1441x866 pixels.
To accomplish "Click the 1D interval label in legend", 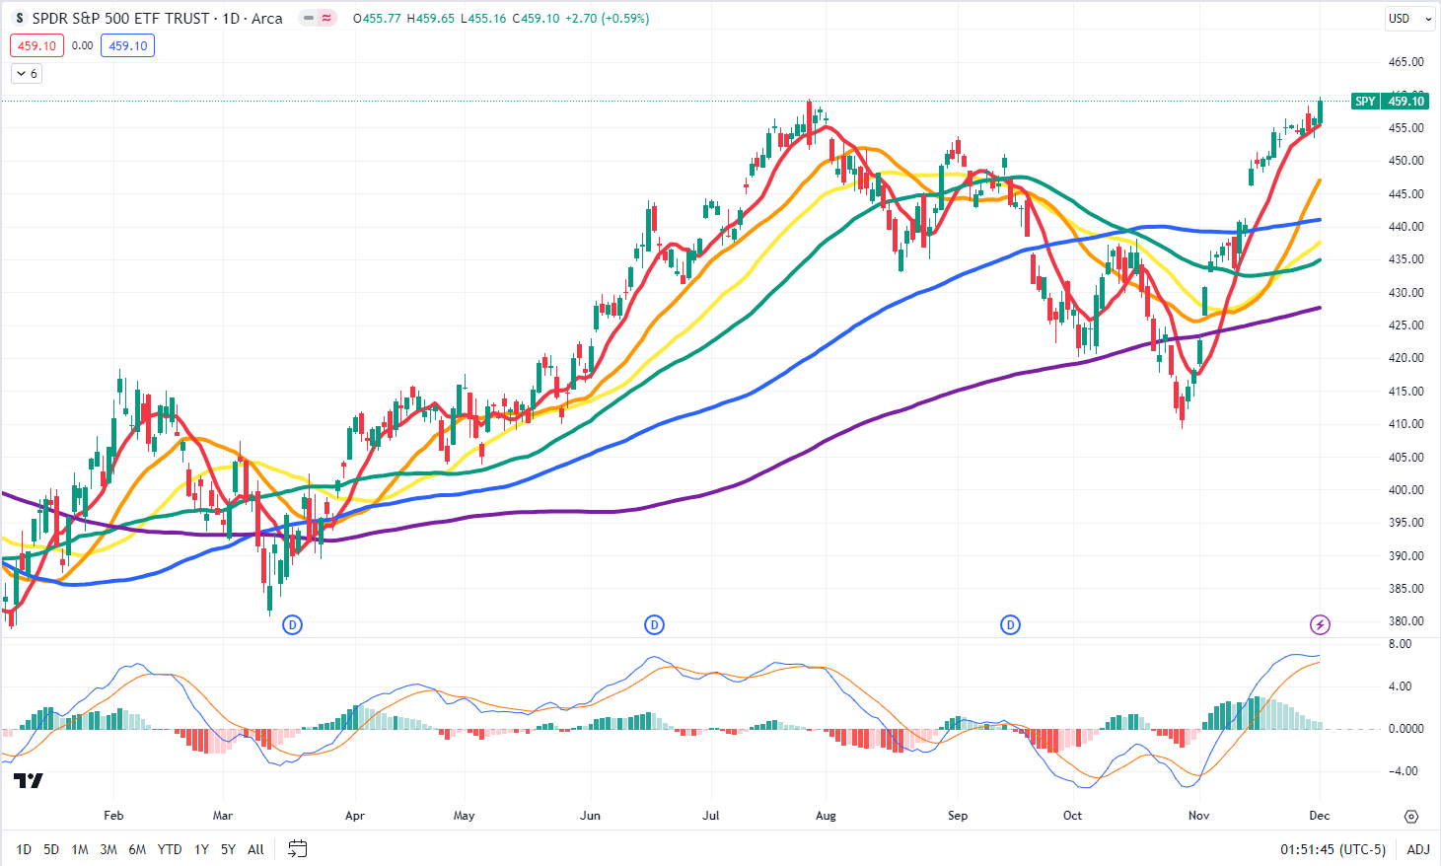I will pyautogui.click(x=231, y=19).
